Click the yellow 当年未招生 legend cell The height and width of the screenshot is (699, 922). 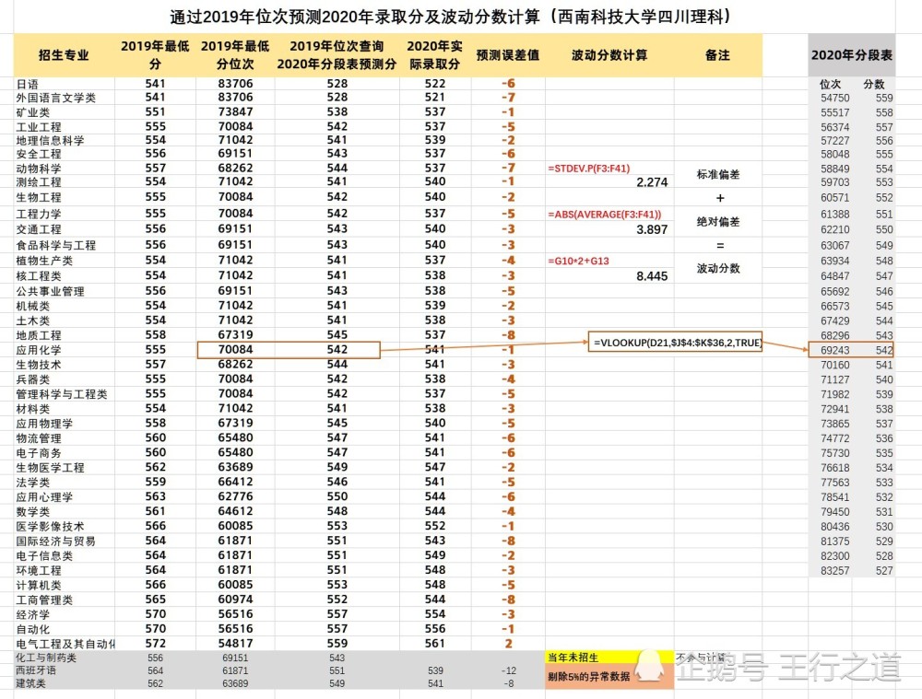point(609,658)
